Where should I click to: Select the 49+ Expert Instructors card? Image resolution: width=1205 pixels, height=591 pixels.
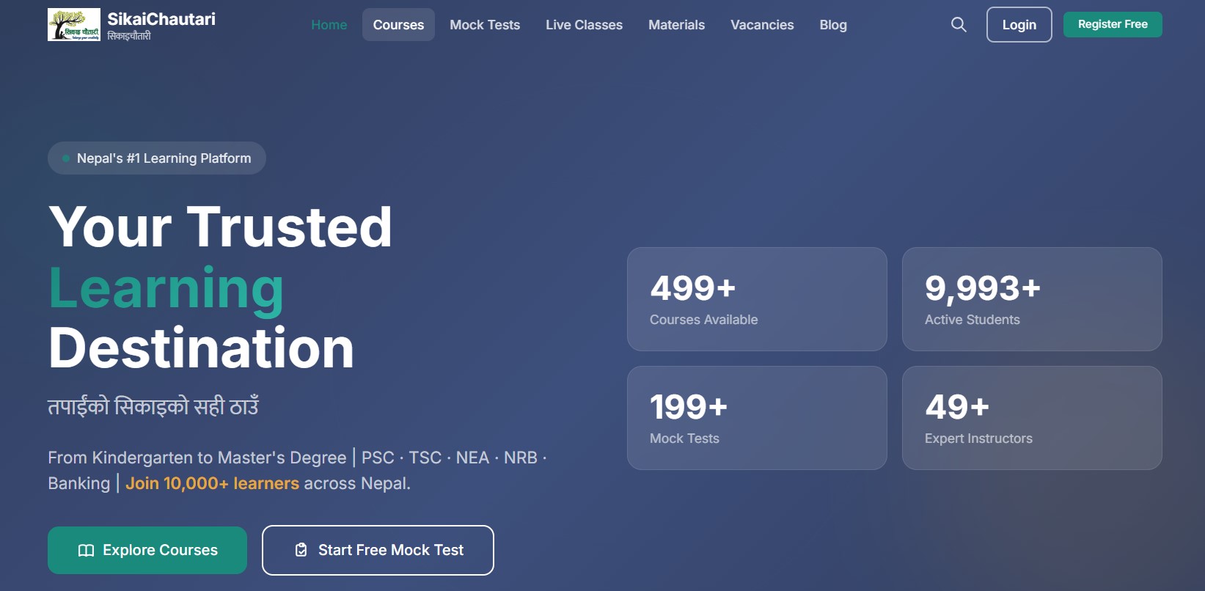click(1032, 418)
